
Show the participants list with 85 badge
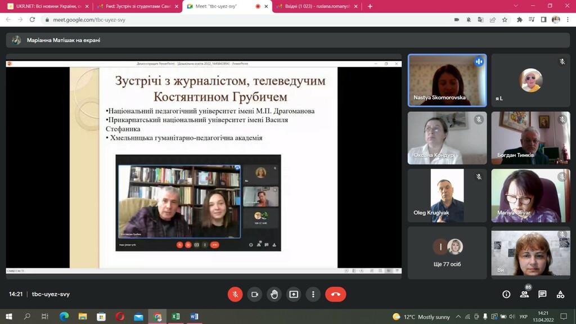[x=524, y=294]
